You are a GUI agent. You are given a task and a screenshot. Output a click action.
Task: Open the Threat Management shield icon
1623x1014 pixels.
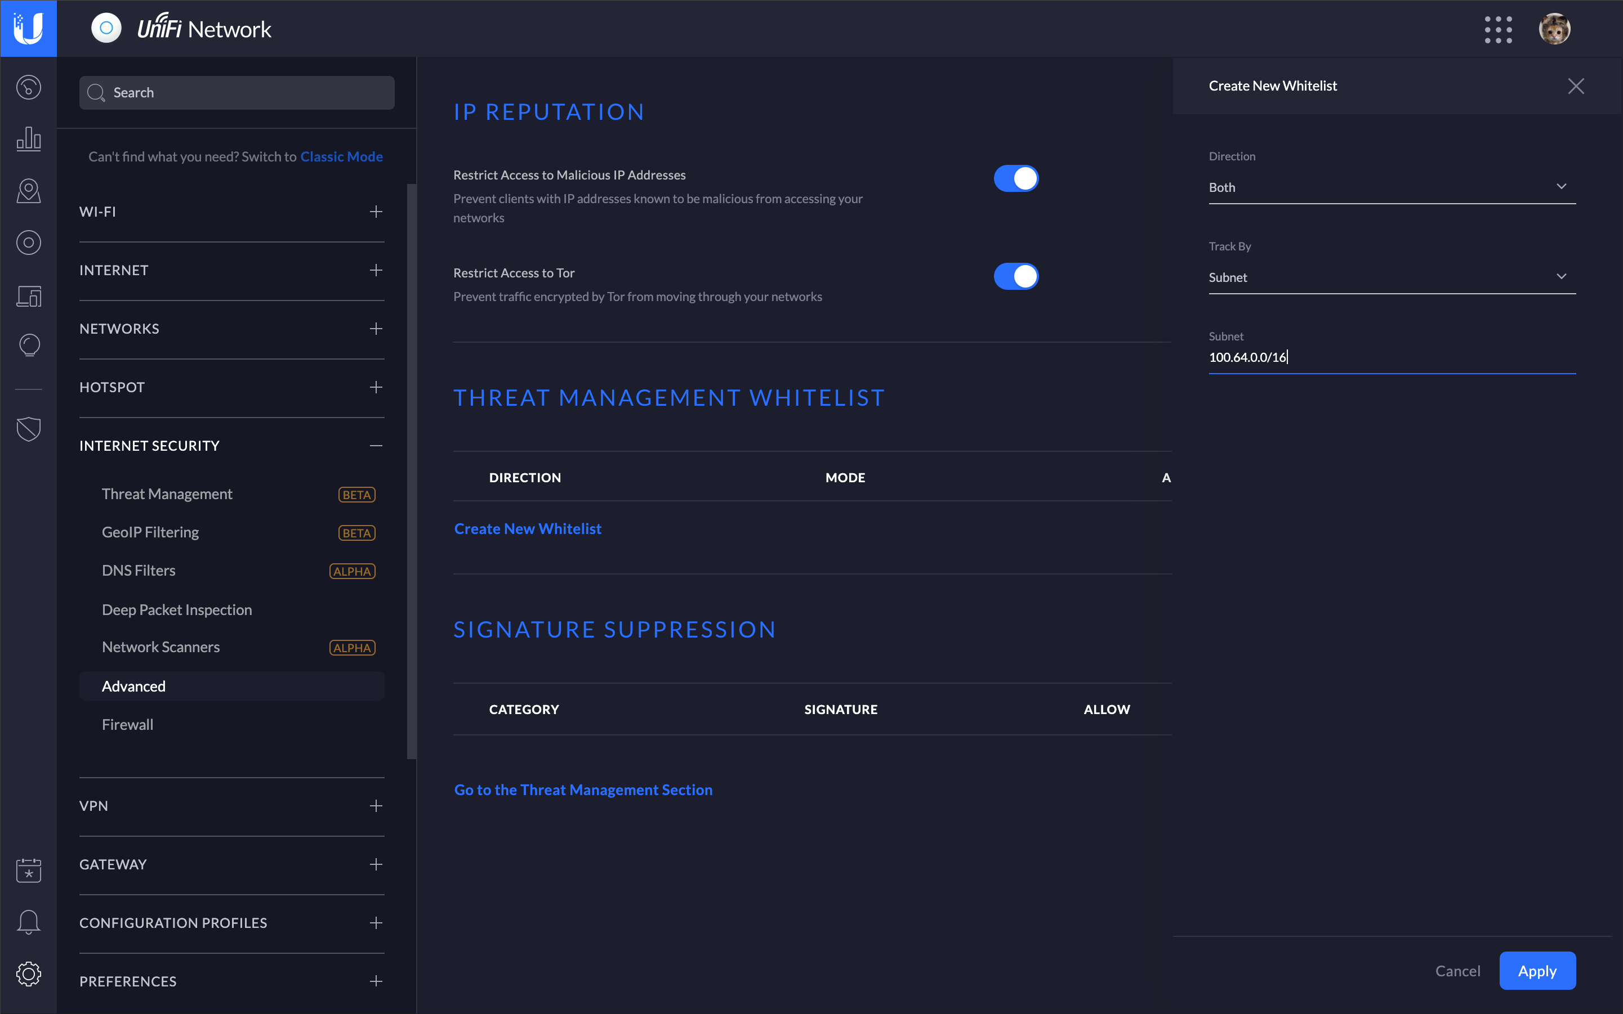click(28, 429)
